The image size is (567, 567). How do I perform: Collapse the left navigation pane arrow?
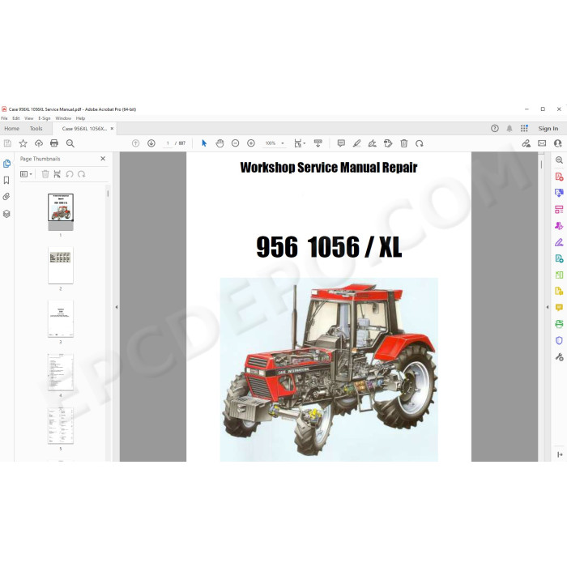(x=117, y=307)
